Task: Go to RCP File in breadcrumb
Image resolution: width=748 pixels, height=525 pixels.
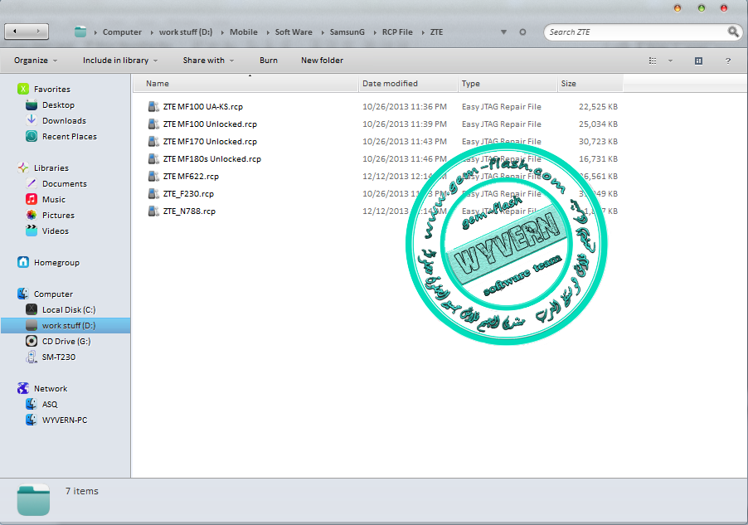Action: (x=397, y=32)
